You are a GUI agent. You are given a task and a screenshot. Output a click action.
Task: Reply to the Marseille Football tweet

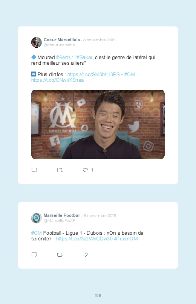pyautogui.click(x=34, y=254)
